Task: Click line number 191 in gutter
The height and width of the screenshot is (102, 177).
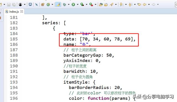Action: tap(14, 71)
